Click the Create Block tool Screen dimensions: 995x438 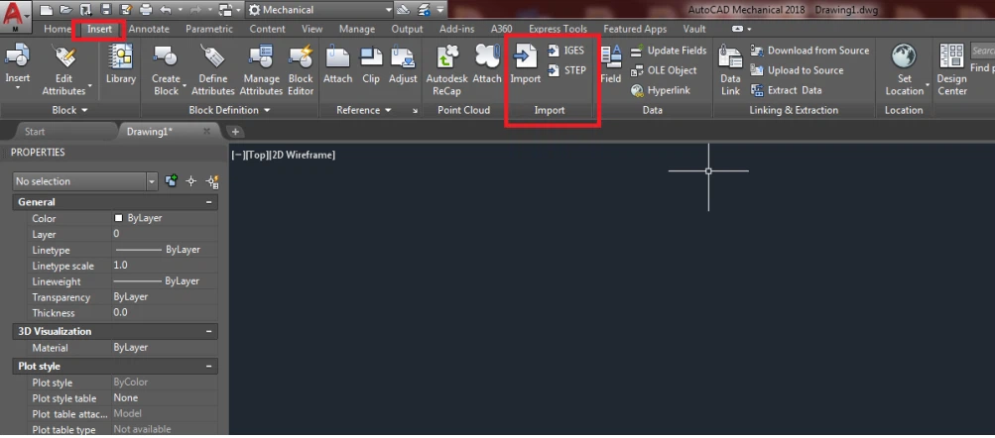tap(167, 69)
